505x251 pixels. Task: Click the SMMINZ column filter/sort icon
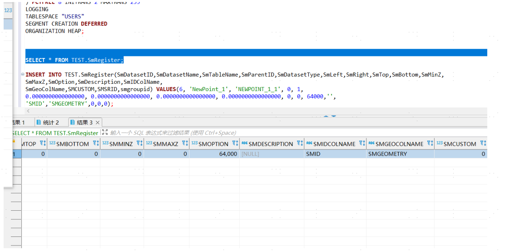point(139,143)
